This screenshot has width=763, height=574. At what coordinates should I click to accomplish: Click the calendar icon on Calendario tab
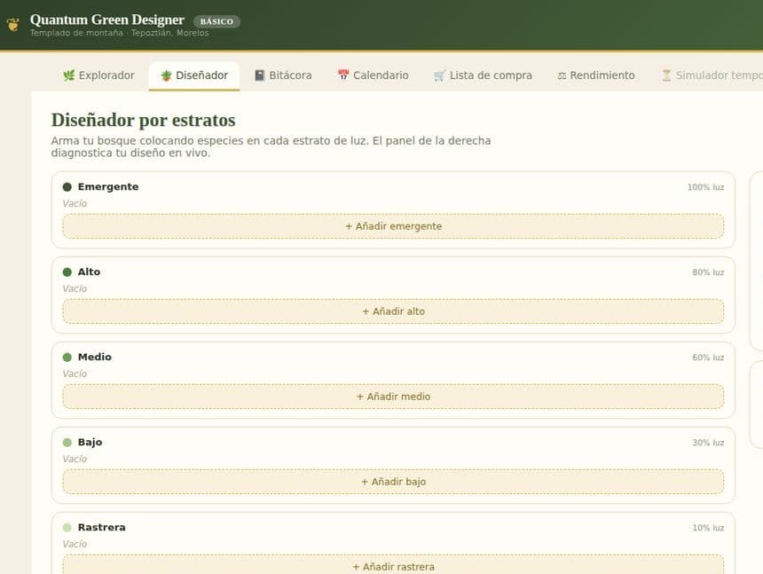pyautogui.click(x=343, y=75)
